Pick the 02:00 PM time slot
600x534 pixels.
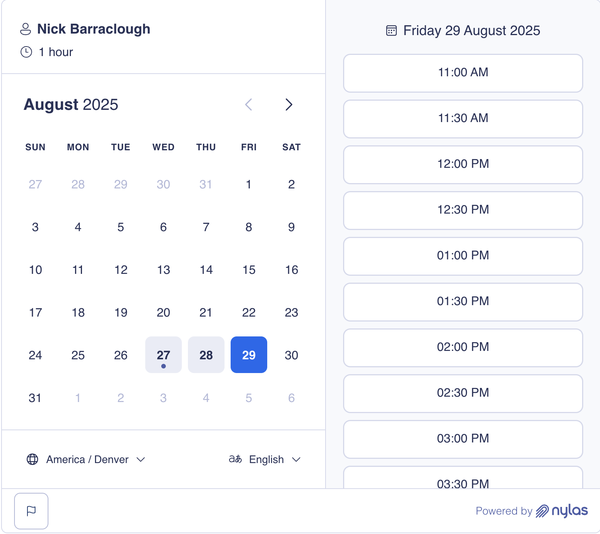pos(463,347)
